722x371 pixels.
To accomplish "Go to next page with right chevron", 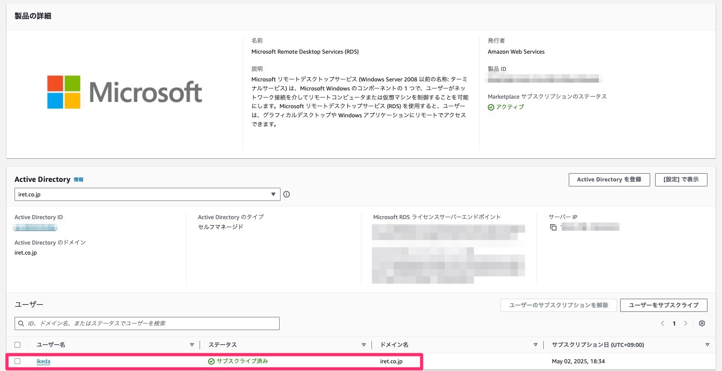I will pyautogui.click(x=686, y=323).
